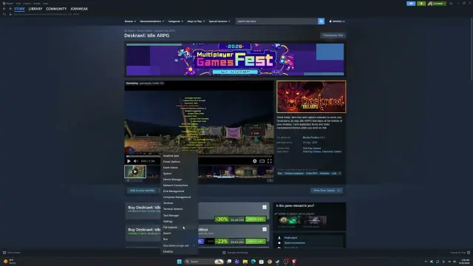Click the store search input field
473x266 pixels.
[276, 21]
